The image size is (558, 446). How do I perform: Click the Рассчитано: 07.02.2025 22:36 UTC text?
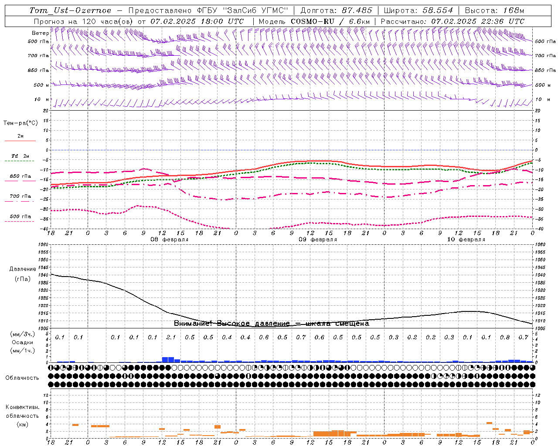(x=453, y=21)
